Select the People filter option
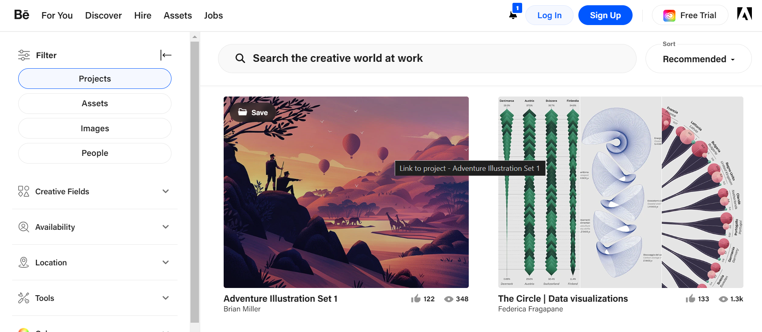 coord(95,153)
